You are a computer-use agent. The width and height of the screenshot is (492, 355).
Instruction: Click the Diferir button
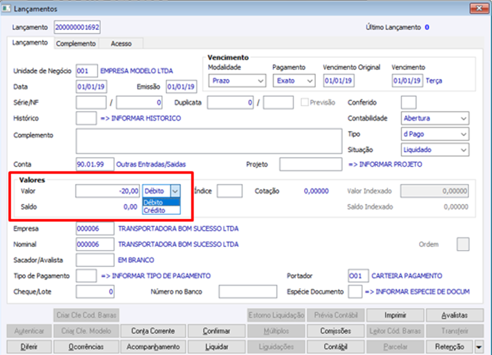(29, 347)
